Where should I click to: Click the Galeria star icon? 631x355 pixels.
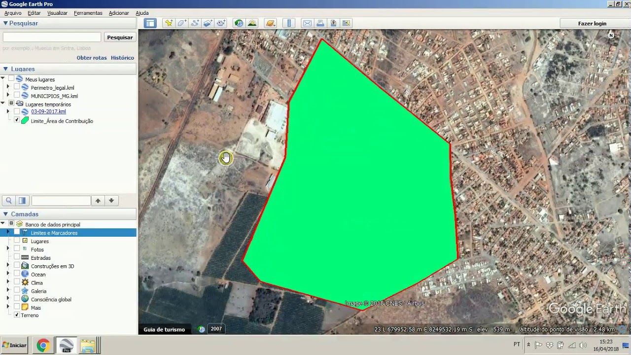[x=25, y=291]
